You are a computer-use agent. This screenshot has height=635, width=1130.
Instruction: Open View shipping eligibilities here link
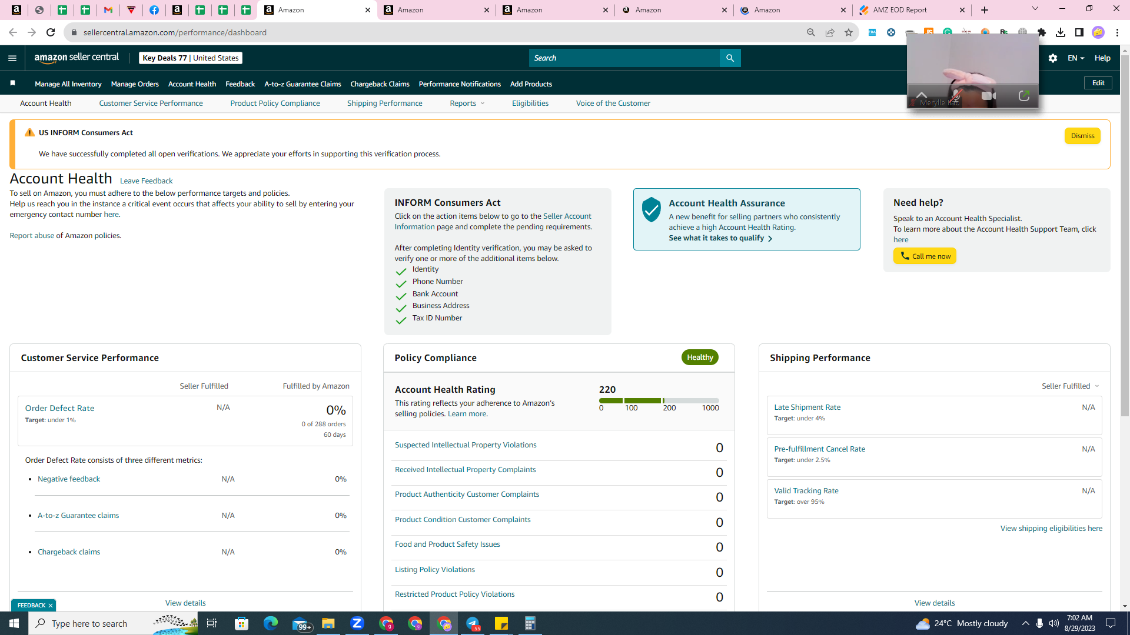click(x=1051, y=529)
